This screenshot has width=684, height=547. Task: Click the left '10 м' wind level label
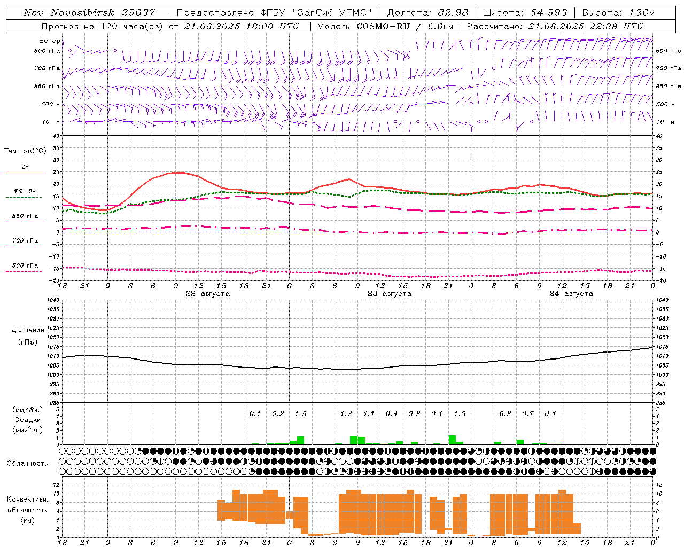pyautogui.click(x=50, y=122)
